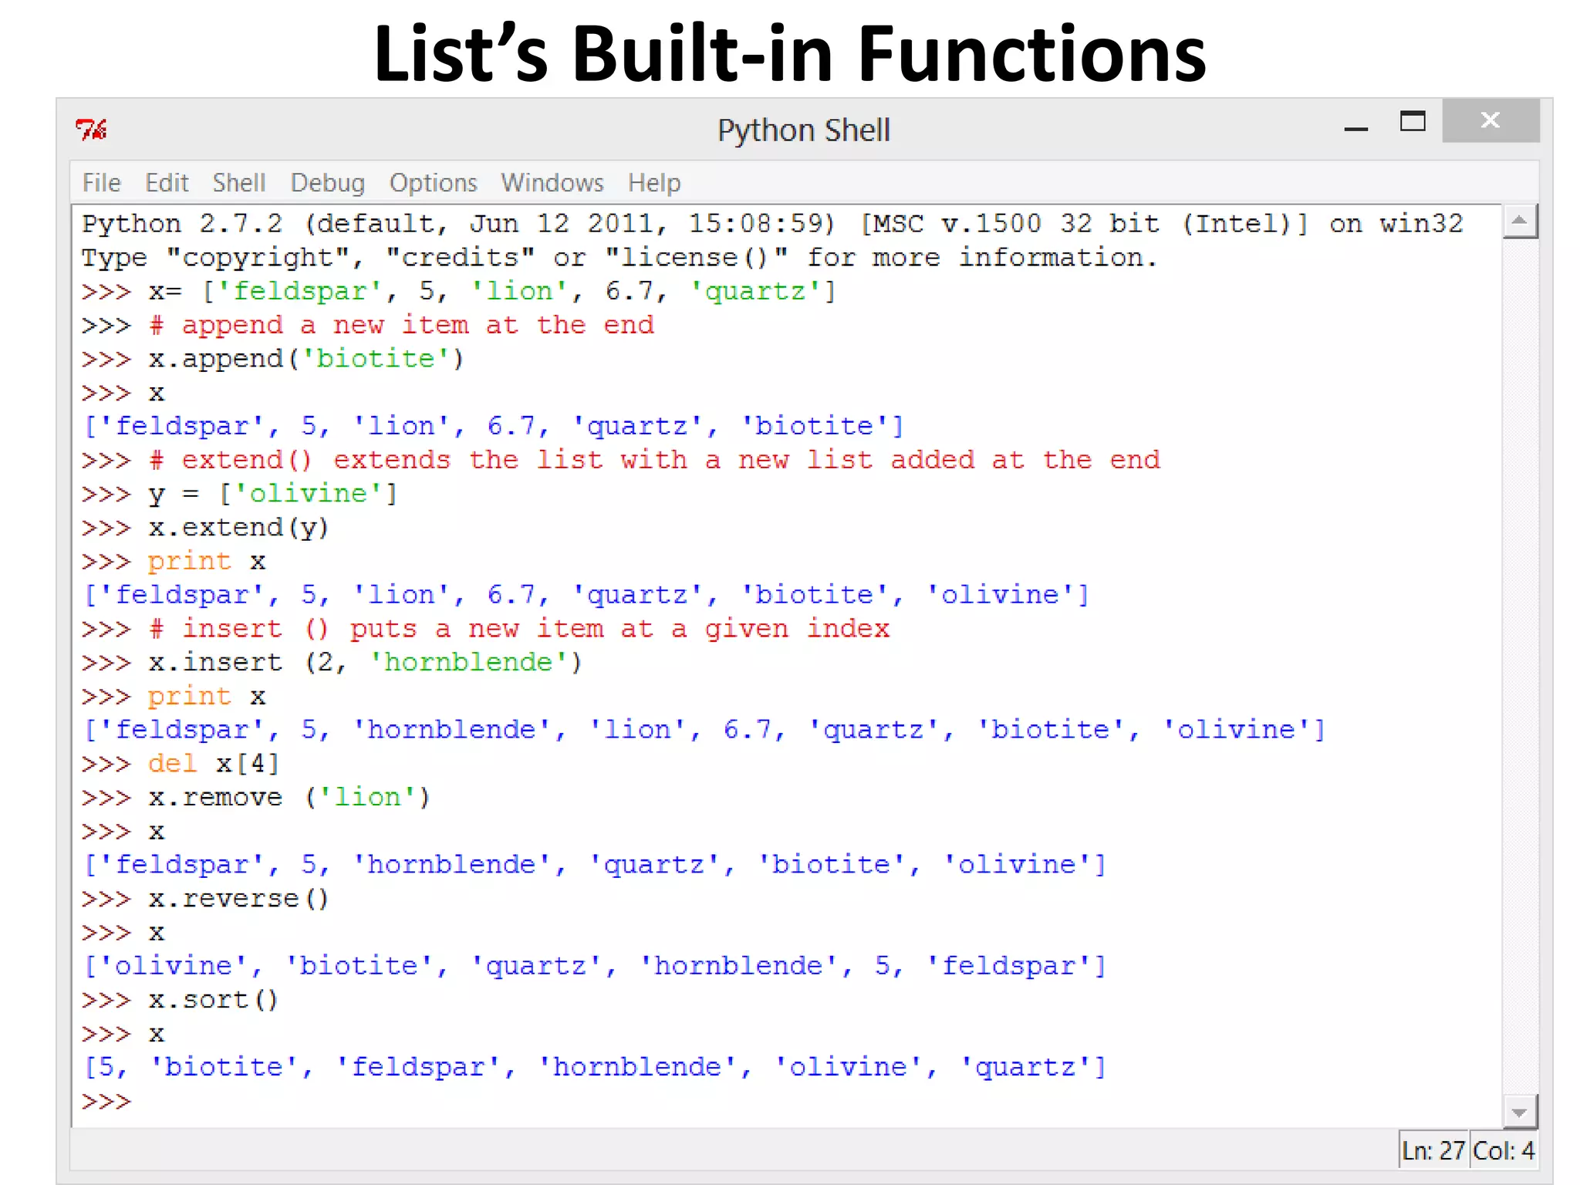Maximize the Python Shell window
Viewport: 1580px width, 1185px height.
pos(1413,122)
